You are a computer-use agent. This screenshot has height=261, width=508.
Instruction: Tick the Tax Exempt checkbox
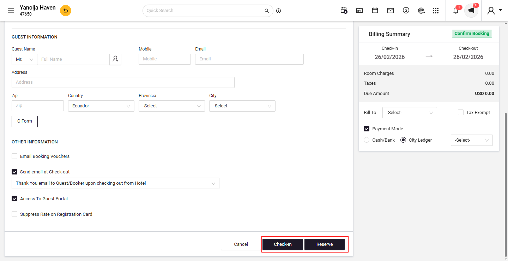tap(461, 112)
